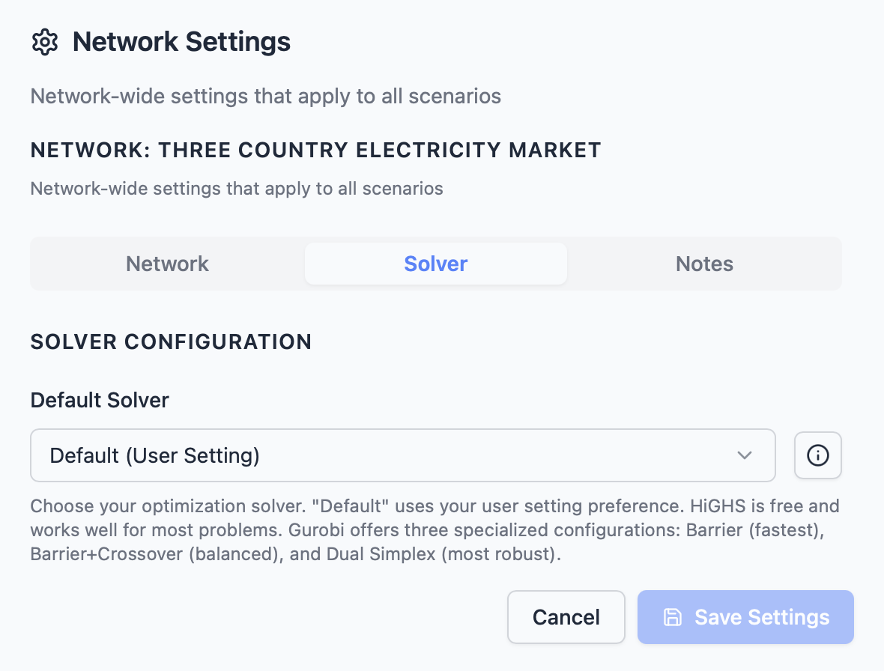
Task: Click the THREE COUNTRY ELECTRICITY MARKET heading
Action: point(315,150)
